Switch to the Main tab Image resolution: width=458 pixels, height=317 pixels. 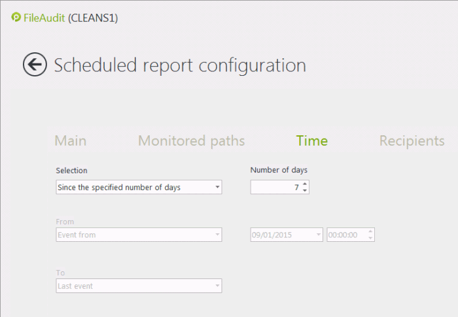click(x=71, y=141)
